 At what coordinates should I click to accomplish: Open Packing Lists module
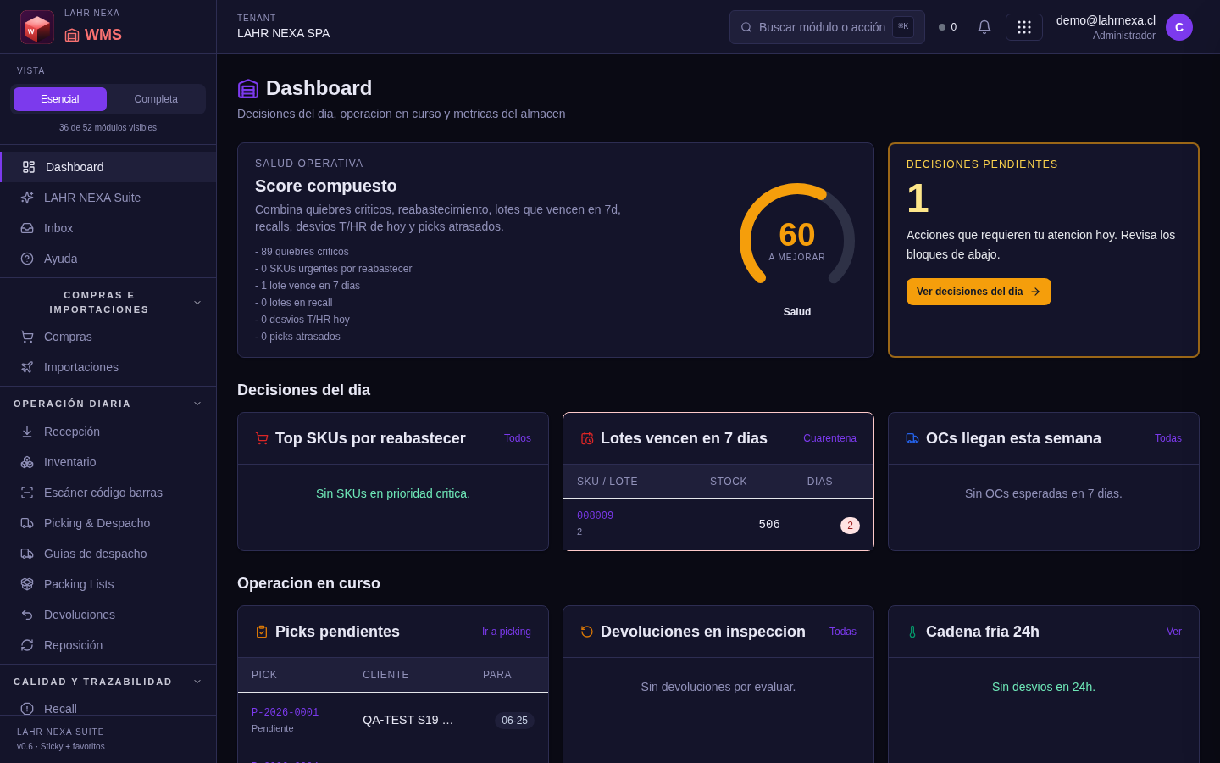(108, 584)
